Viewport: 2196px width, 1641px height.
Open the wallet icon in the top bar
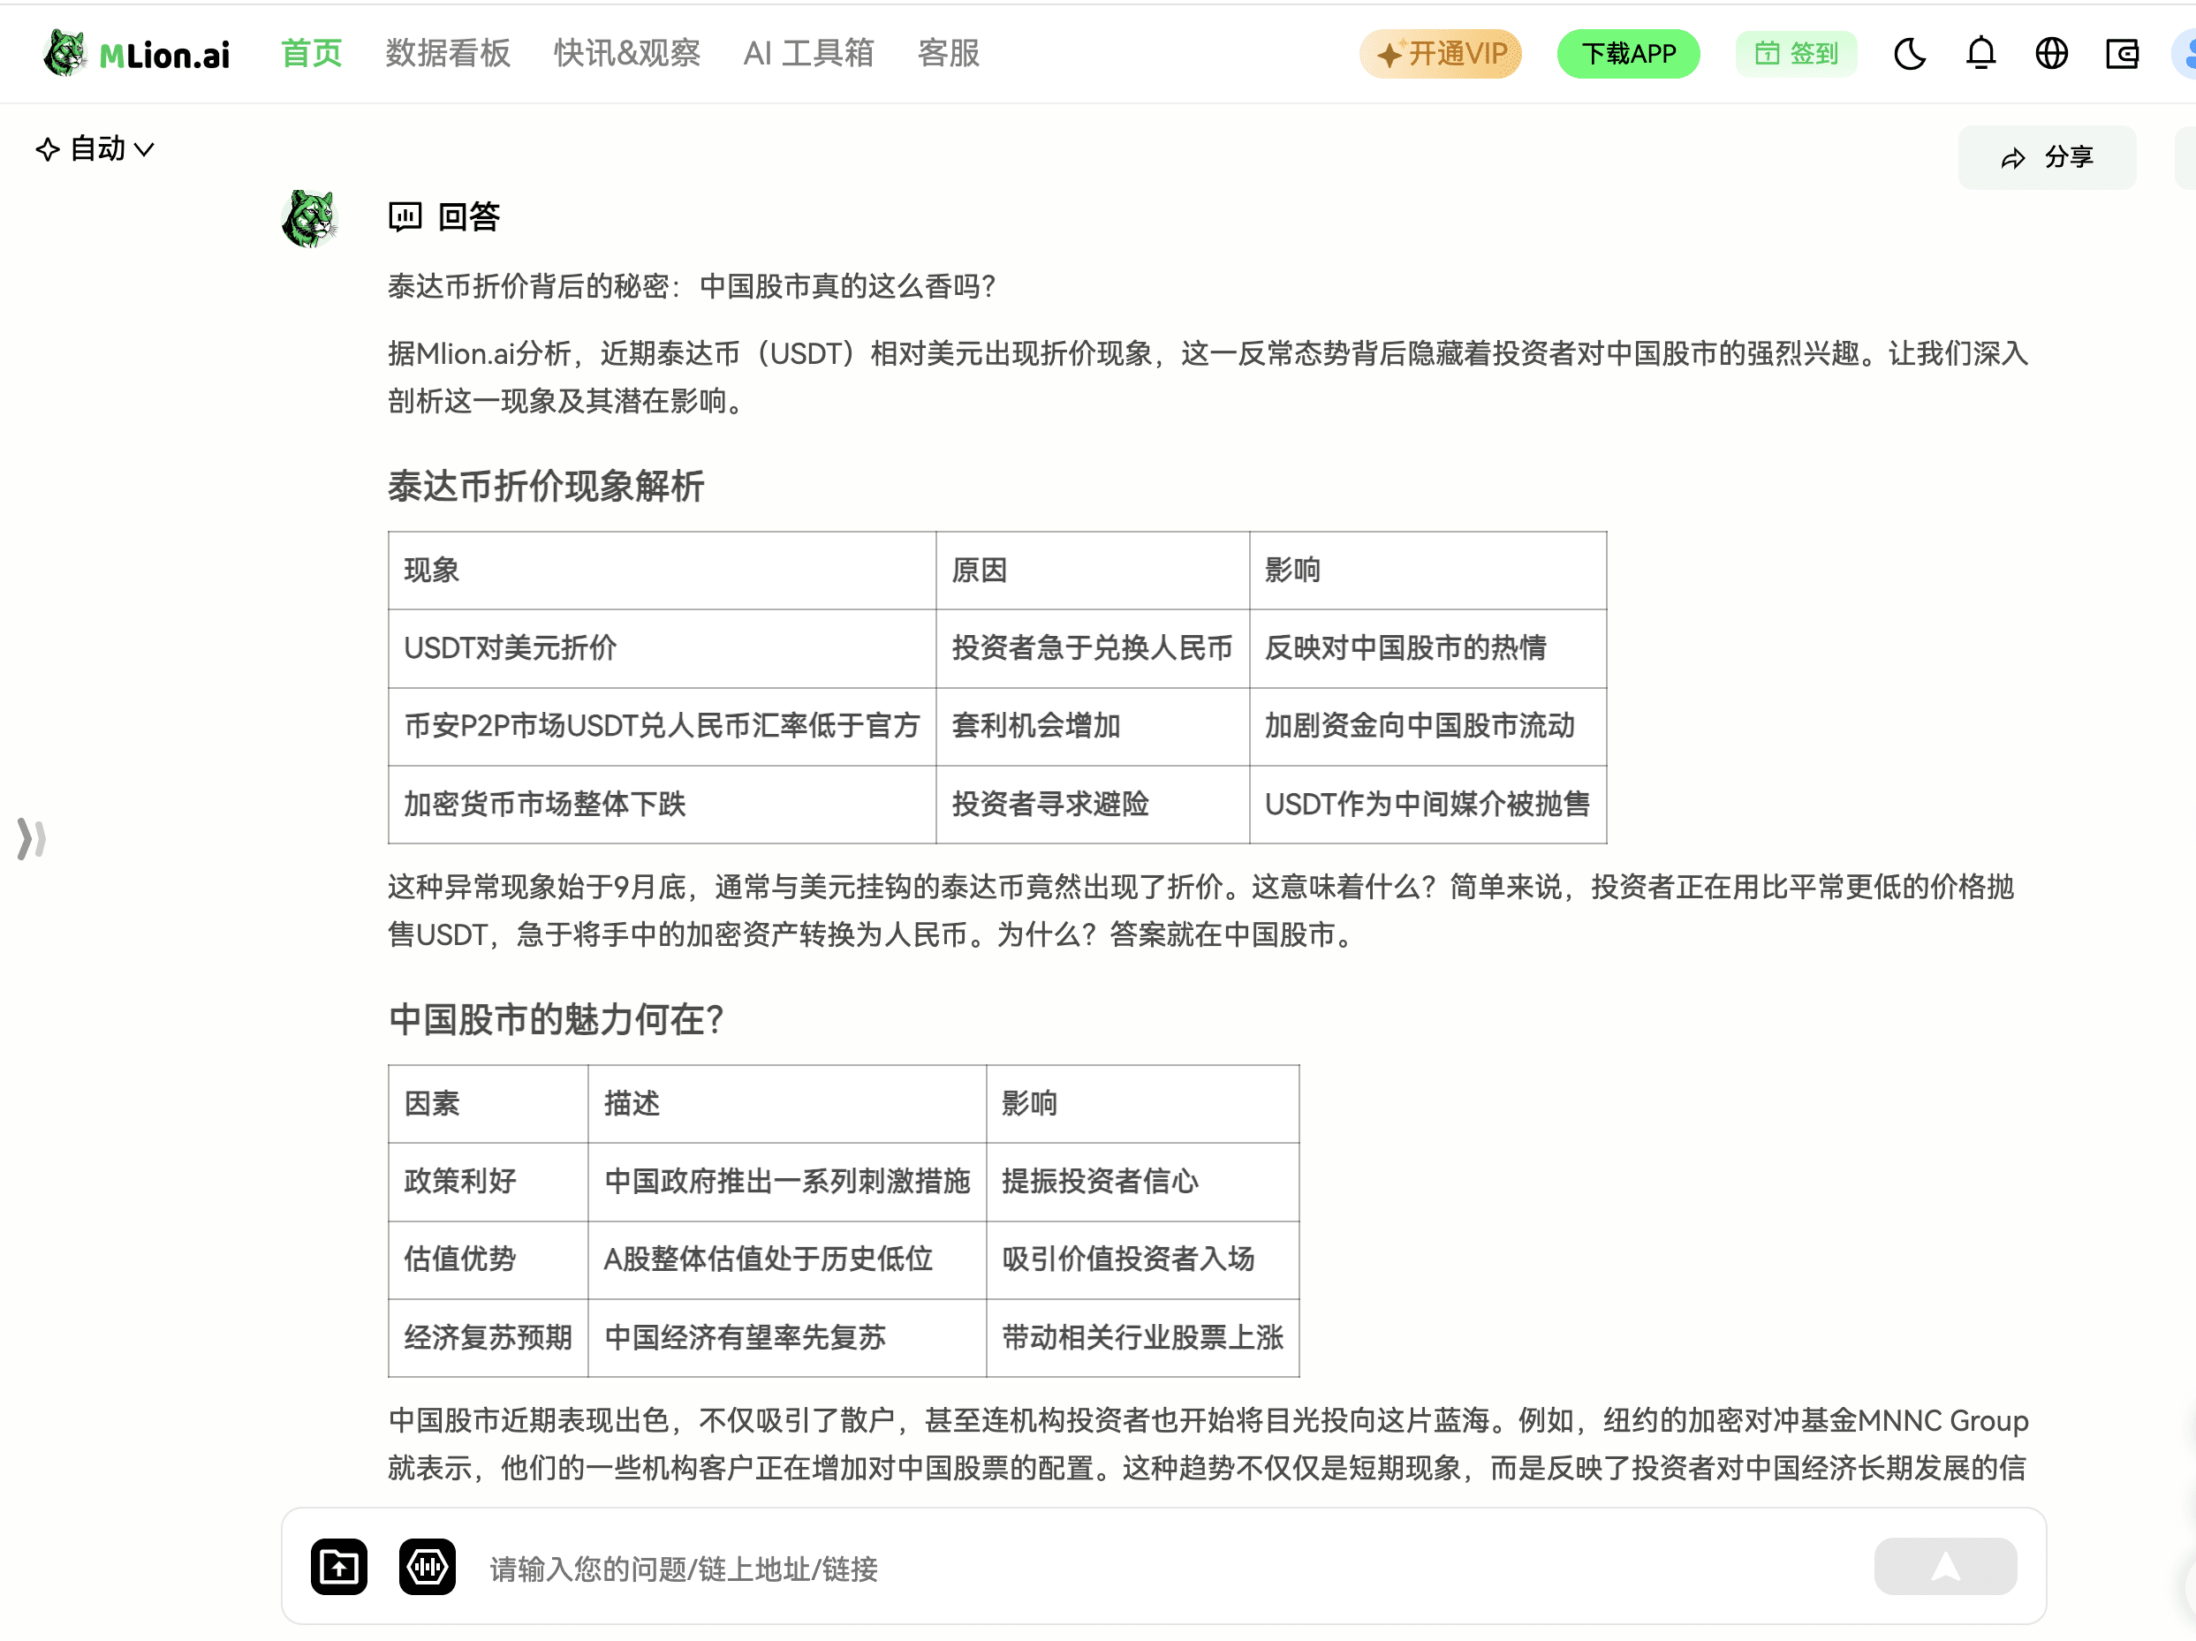coord(2122,54)
